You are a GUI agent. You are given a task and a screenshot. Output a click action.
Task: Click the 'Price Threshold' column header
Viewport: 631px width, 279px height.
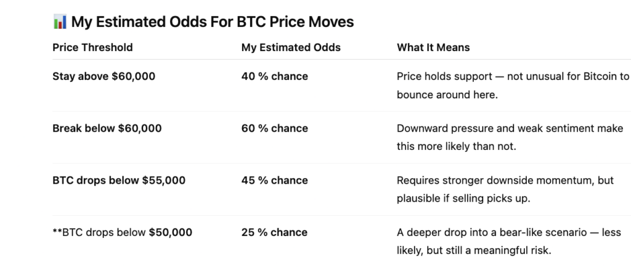(92, 47)
